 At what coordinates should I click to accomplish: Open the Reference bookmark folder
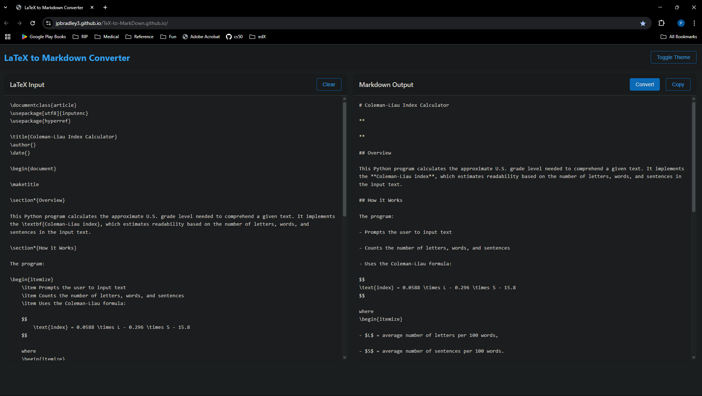pyautogui.click(x=139, y=37)
